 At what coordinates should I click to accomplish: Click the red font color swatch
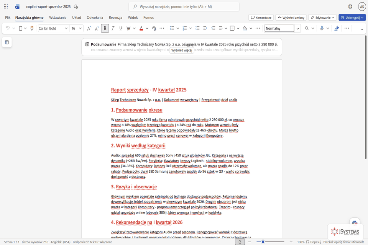click(x=141, y=28)
